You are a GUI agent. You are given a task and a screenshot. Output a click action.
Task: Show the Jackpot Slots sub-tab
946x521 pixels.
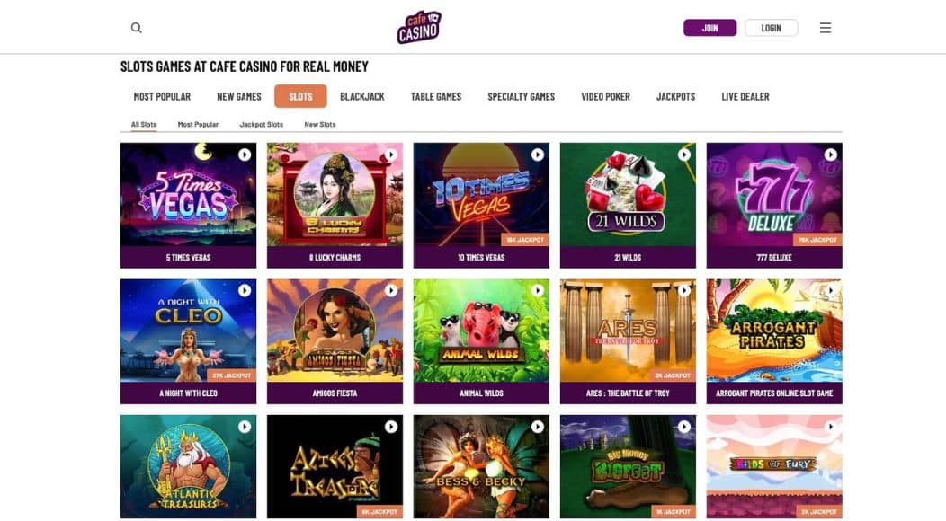click(262, 124)
